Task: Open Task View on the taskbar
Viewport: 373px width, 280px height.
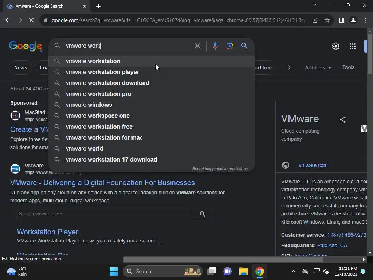Action: (x=212, y=271)
